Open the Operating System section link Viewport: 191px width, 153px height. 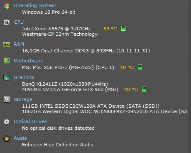coord(35,5)
